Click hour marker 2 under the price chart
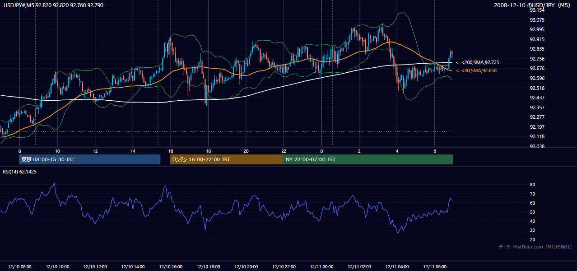577x271 pixels. 359,151
